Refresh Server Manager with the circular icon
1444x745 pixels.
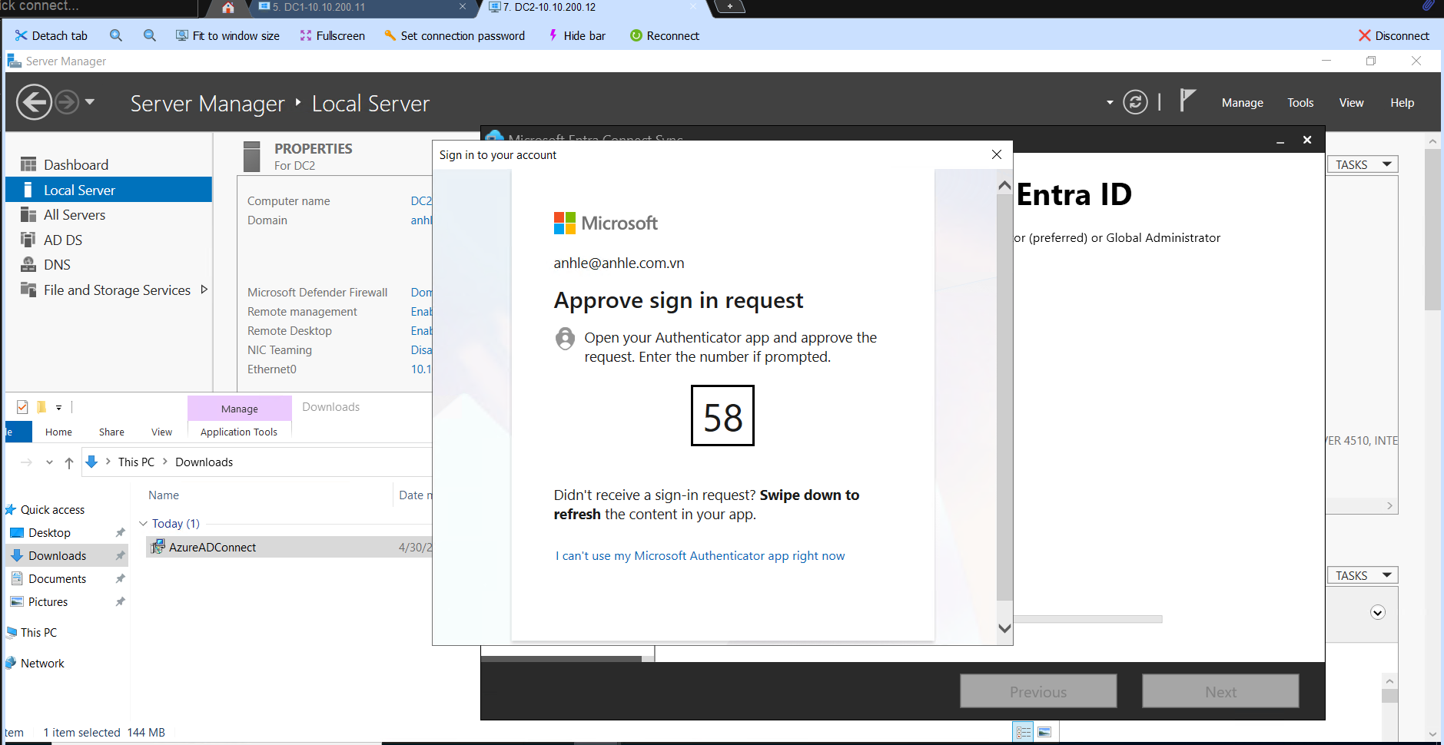1135,102
